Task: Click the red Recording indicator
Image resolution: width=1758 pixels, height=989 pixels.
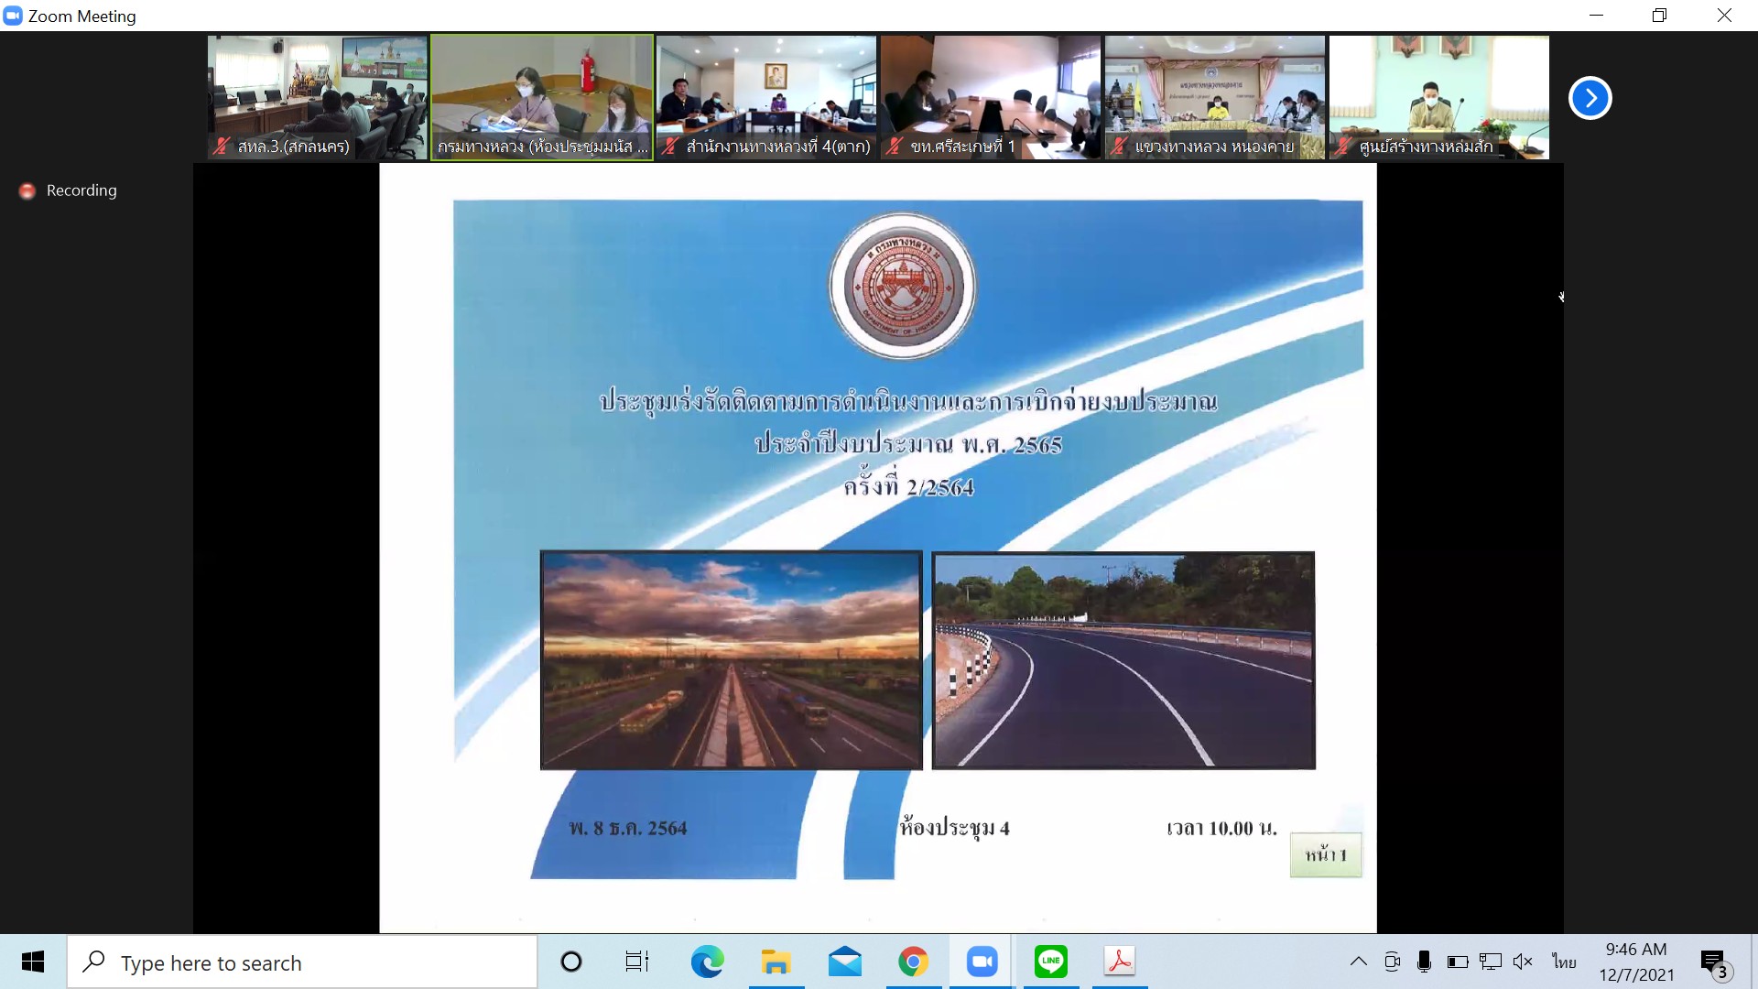Action: click(28, 190)
